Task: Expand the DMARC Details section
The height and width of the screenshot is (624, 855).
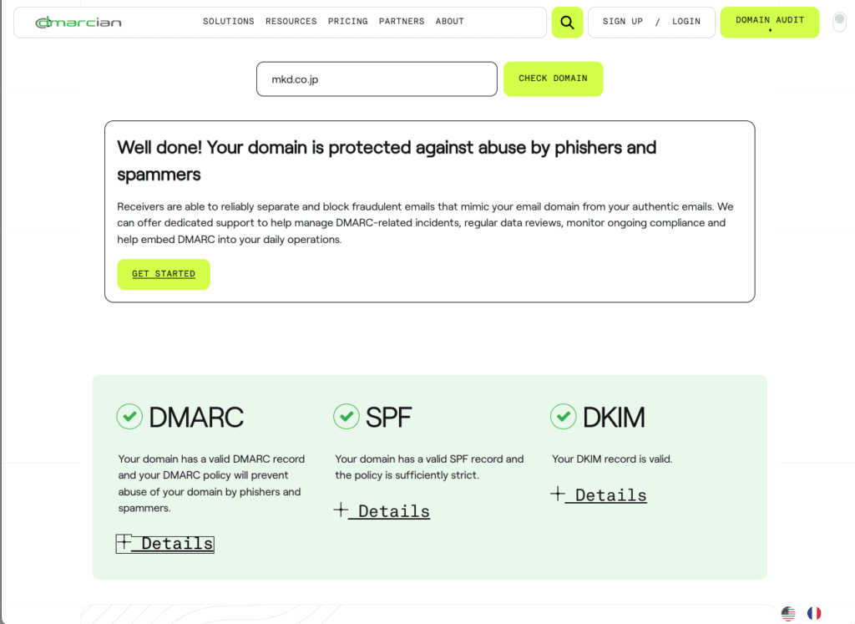Action: coord(165,544)
